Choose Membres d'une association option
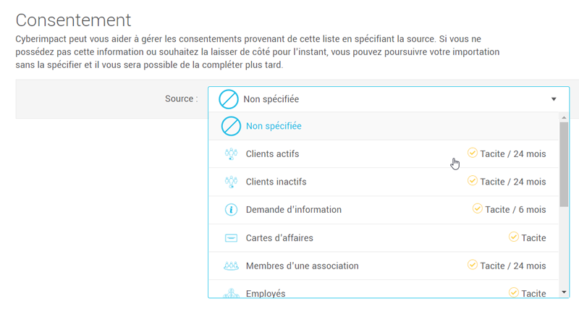The height and width of the screenshot is (317, 579). (303, 266)
